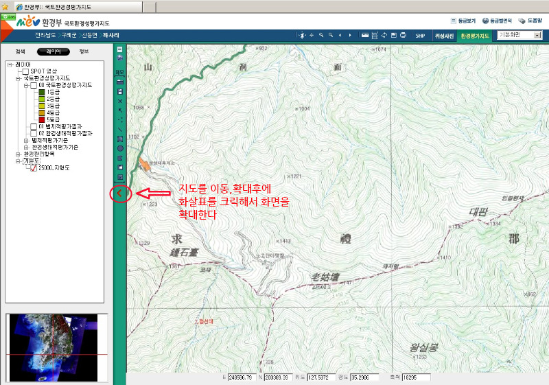Click the E coordinate input field

[242, 377]
